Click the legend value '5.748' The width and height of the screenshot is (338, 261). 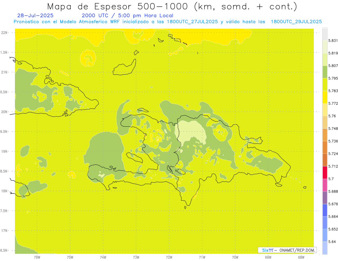333,129
